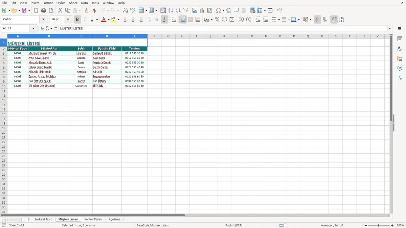Image resolution: width=406 pixels, height=228 pixels.
Task: Export directly as PDF icon
Action: 36,10
